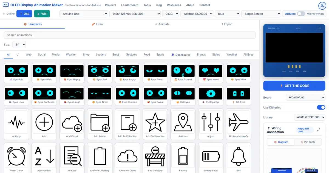Screen dimensions: 329x173
Task: Choose the Eyes Angry animation
Action: 127,73
